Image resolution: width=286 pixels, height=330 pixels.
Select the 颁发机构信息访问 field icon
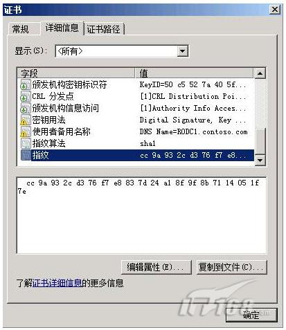pos(26,108)
